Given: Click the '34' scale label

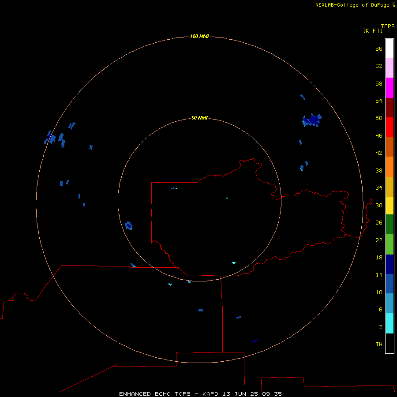Looking at the screenshot, I should (379, 188).
